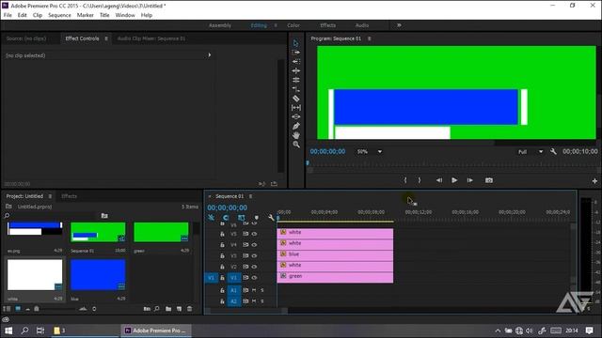Toggle track output eye for V5
The image size is (602, 338).
point(254,234)
